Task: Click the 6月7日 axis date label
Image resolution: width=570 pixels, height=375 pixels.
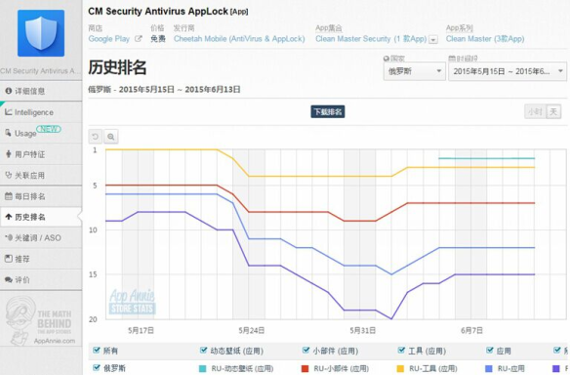Action: tap(471, 331)
